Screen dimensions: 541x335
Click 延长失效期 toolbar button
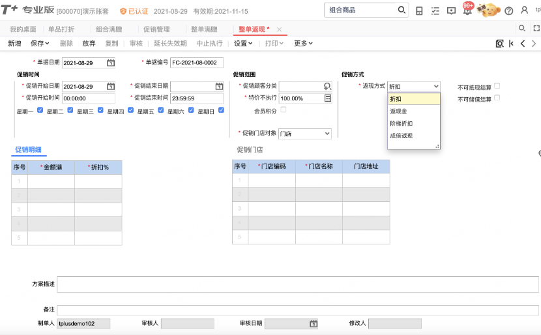click(x=170, y=44)
